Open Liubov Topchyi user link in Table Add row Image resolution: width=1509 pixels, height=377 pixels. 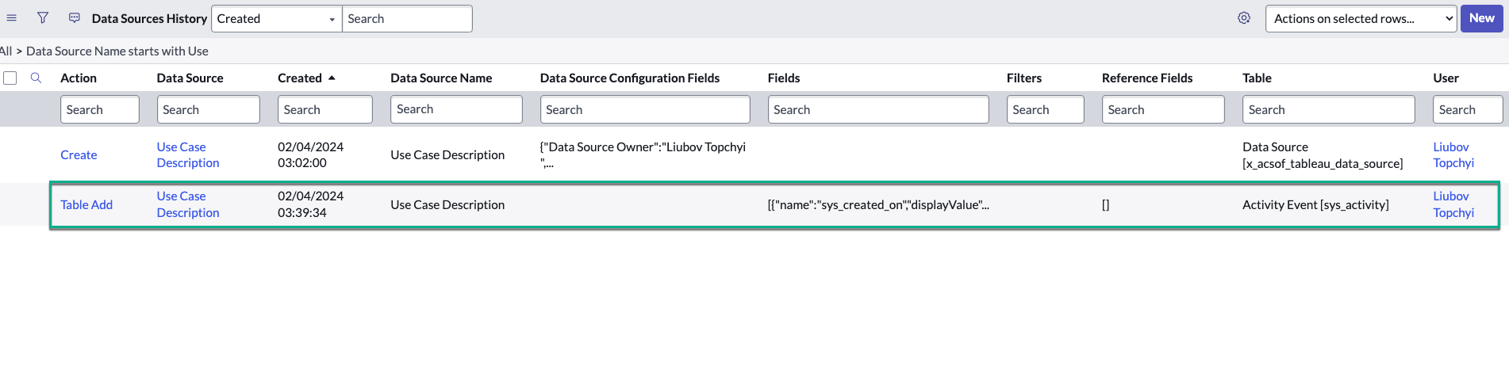coord(1453,204)
